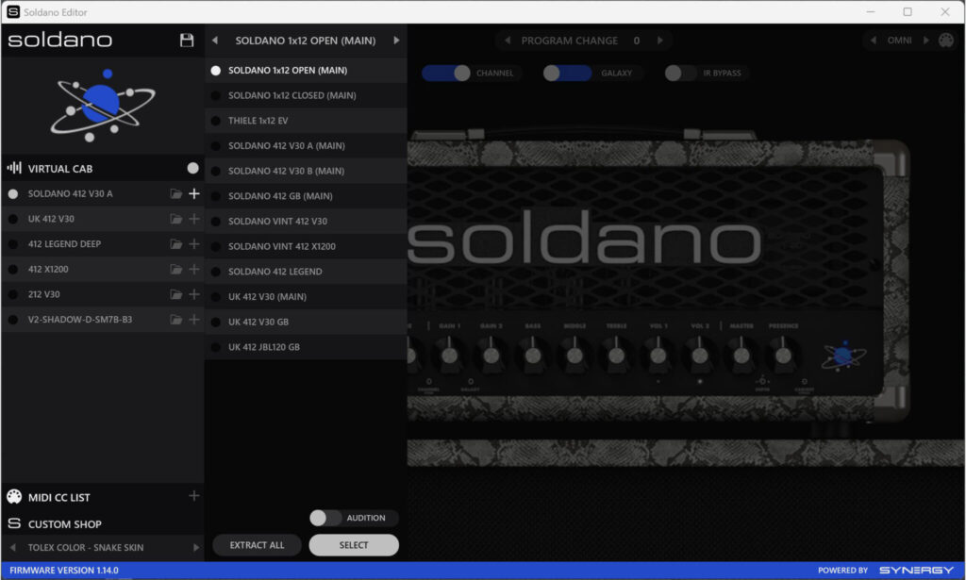This screenshot has width=966, height=580.
Task: Click the TOLEX COLOR - SNAKE SKIN label
Action: (x=86, y=547)
